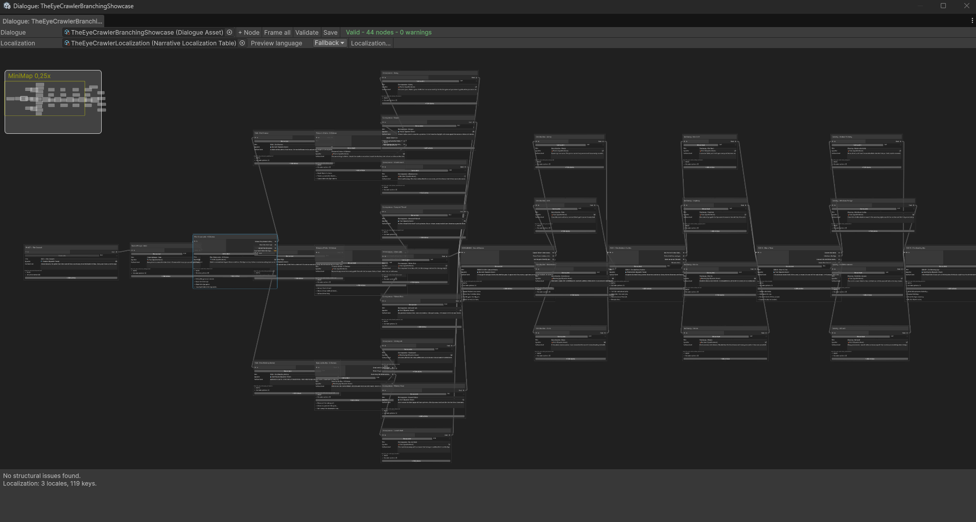Click the 'Valid - 44 nodes - 0 warnings' status
The height and width of the screenshot is (522, 976).
pos(388,32)
